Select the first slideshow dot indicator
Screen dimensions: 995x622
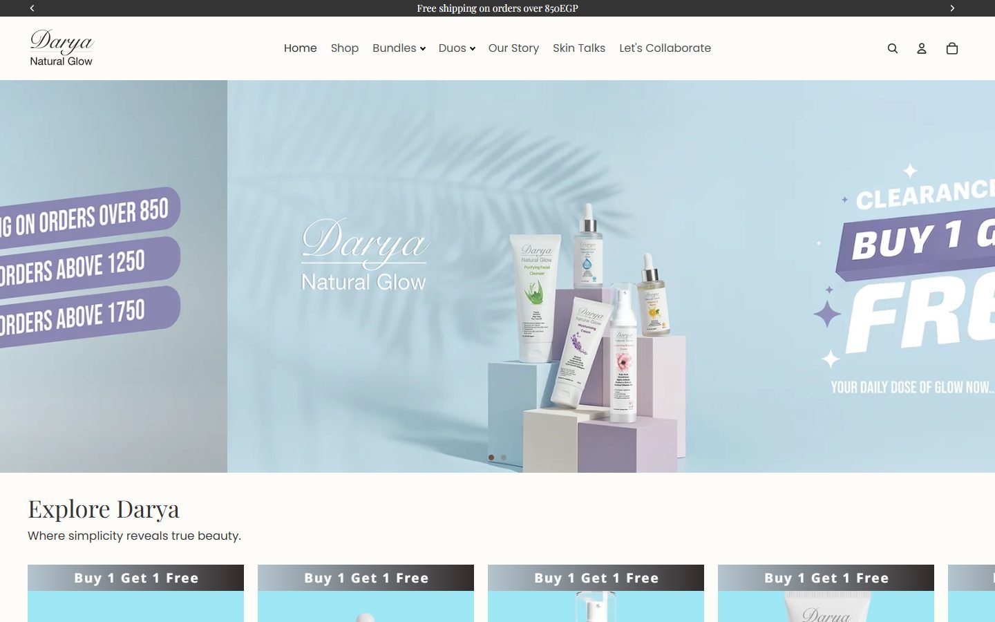click(x=491, y=458)
